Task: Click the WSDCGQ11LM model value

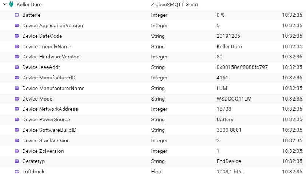Action: (234, 99)
